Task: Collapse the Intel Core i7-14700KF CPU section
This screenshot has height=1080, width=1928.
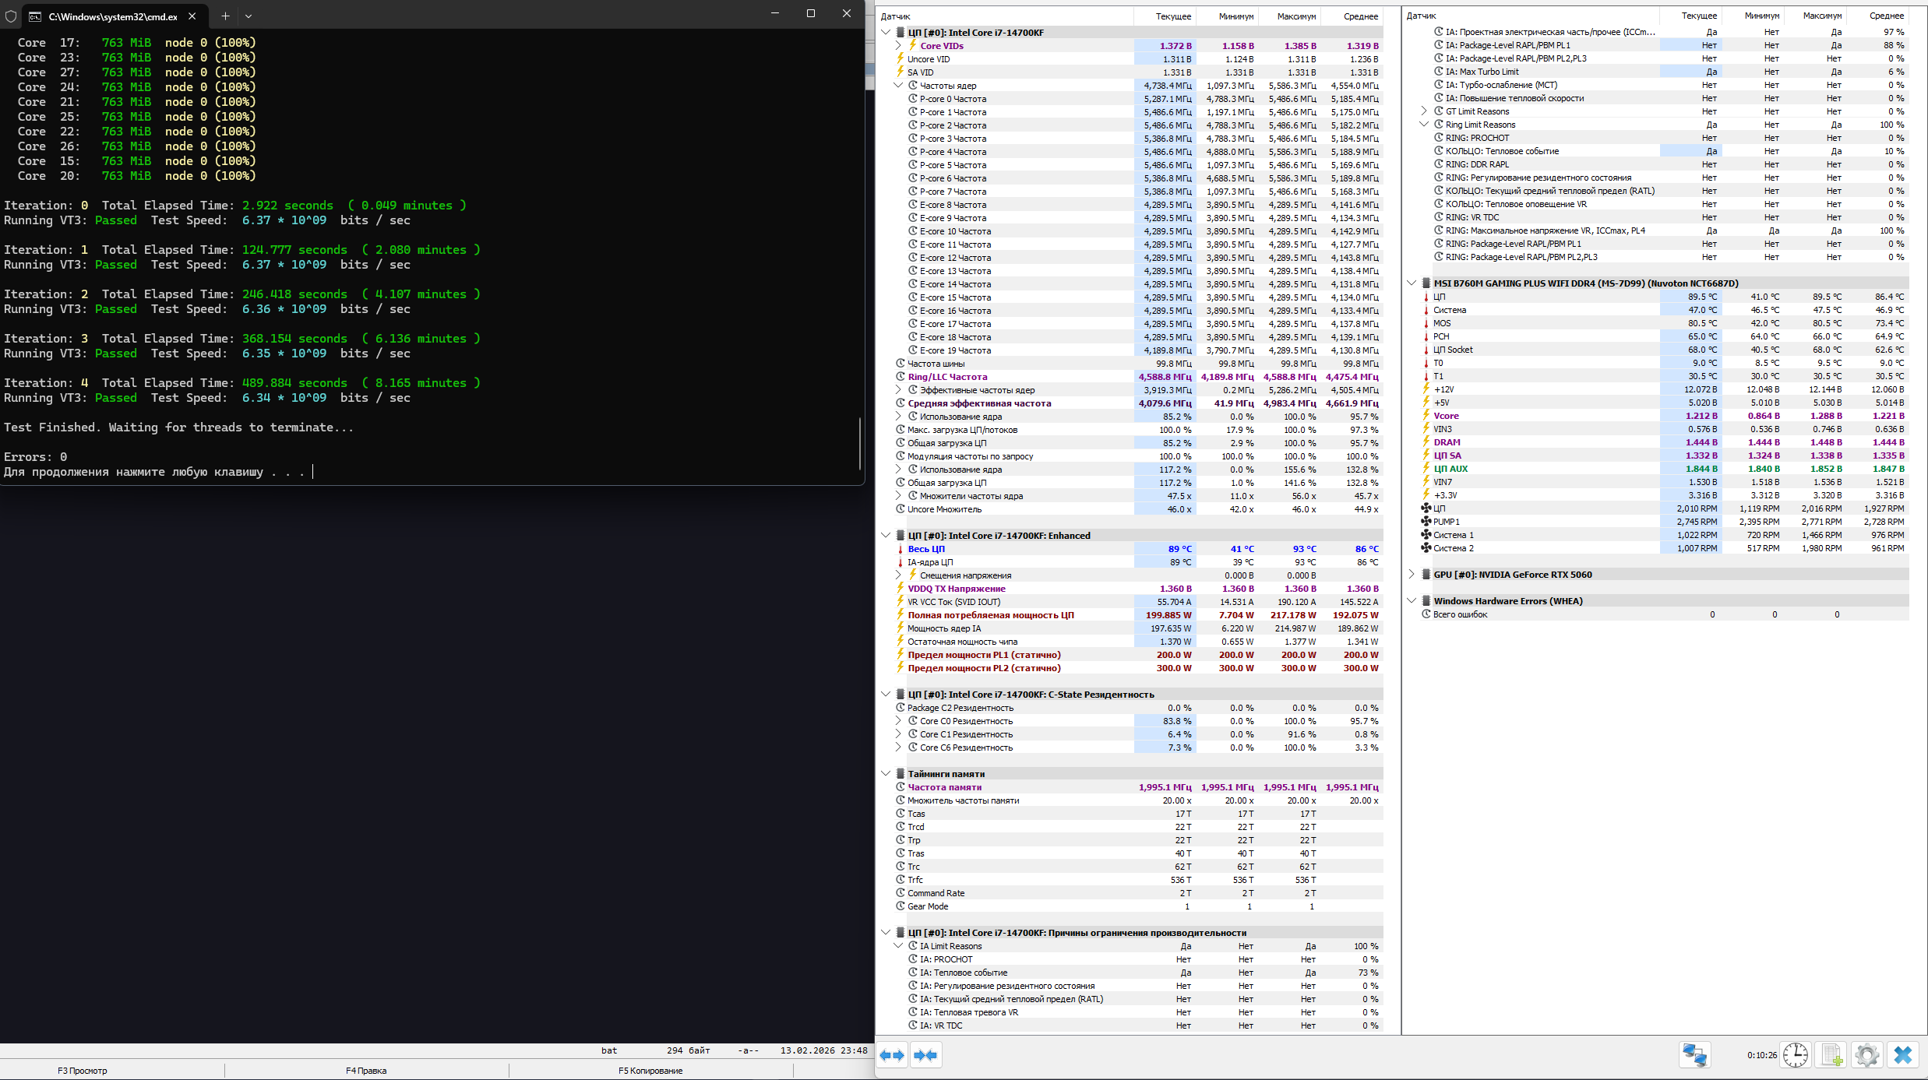Action: 886,33
